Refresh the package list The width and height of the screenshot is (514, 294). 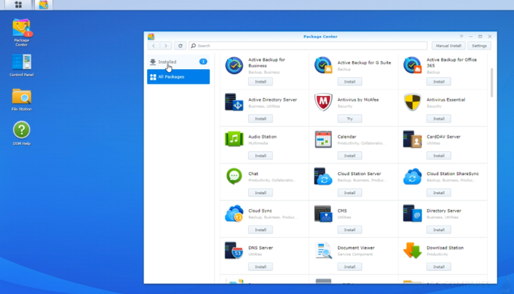[x=180, y=46]
